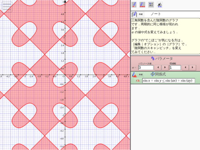Click the graph area range settings icon
The width and height of the screenshot is (200, 150).
[151, 5]
